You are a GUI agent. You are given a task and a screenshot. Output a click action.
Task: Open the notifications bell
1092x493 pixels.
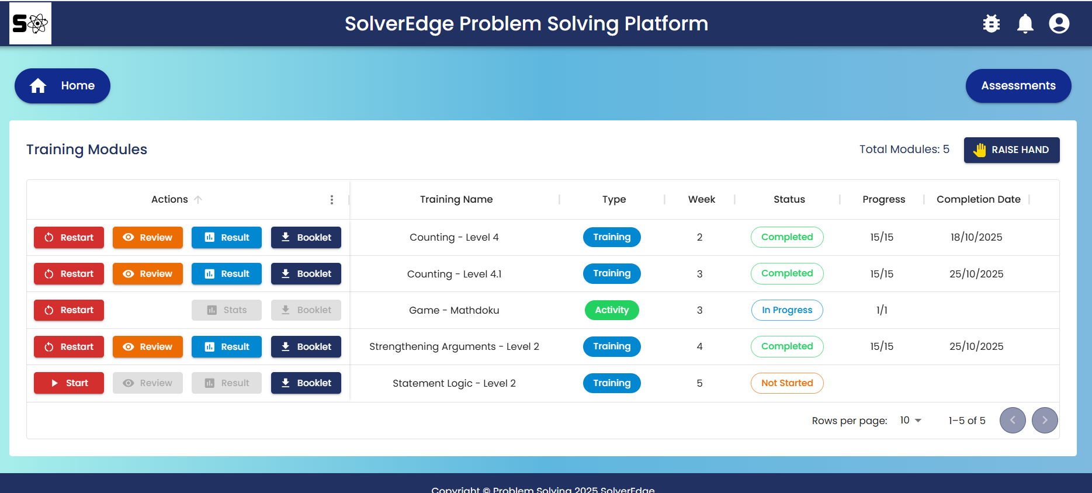pyautogui.click(x=1025, y=23)
